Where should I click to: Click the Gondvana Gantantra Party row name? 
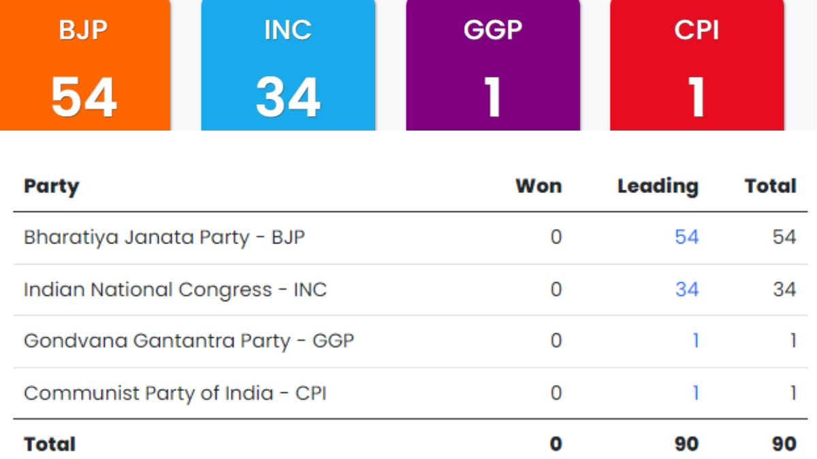[189, 341]
